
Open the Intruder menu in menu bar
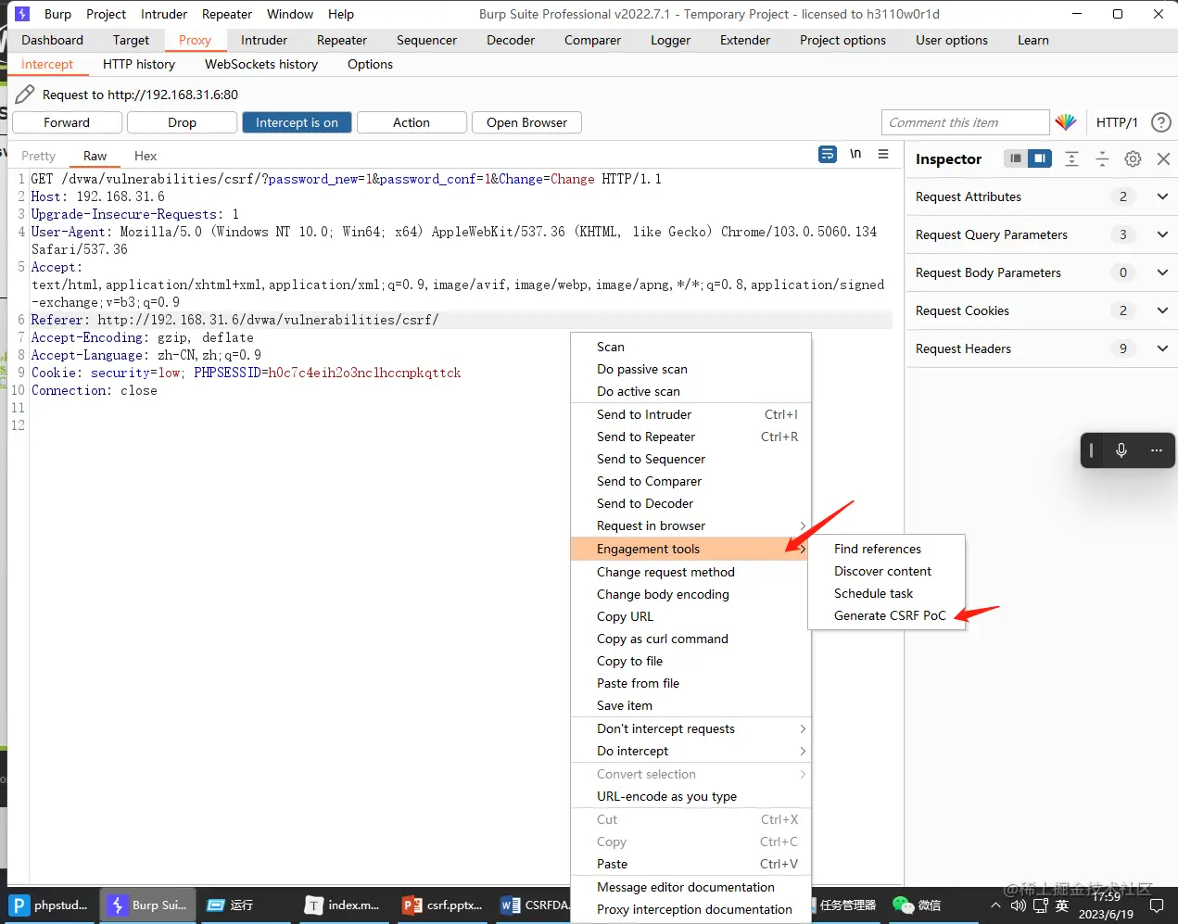click(164, 14)
